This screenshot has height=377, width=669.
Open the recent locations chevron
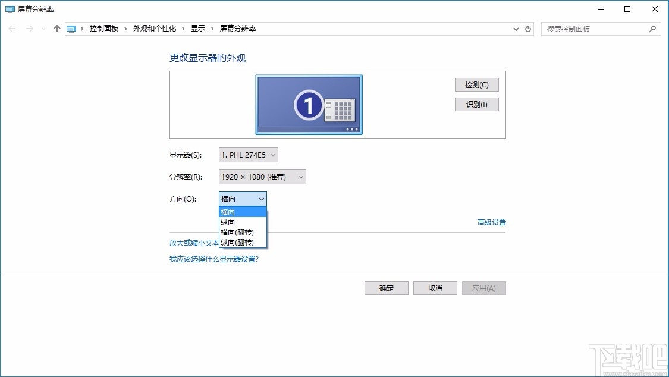[x=43, y=29]
